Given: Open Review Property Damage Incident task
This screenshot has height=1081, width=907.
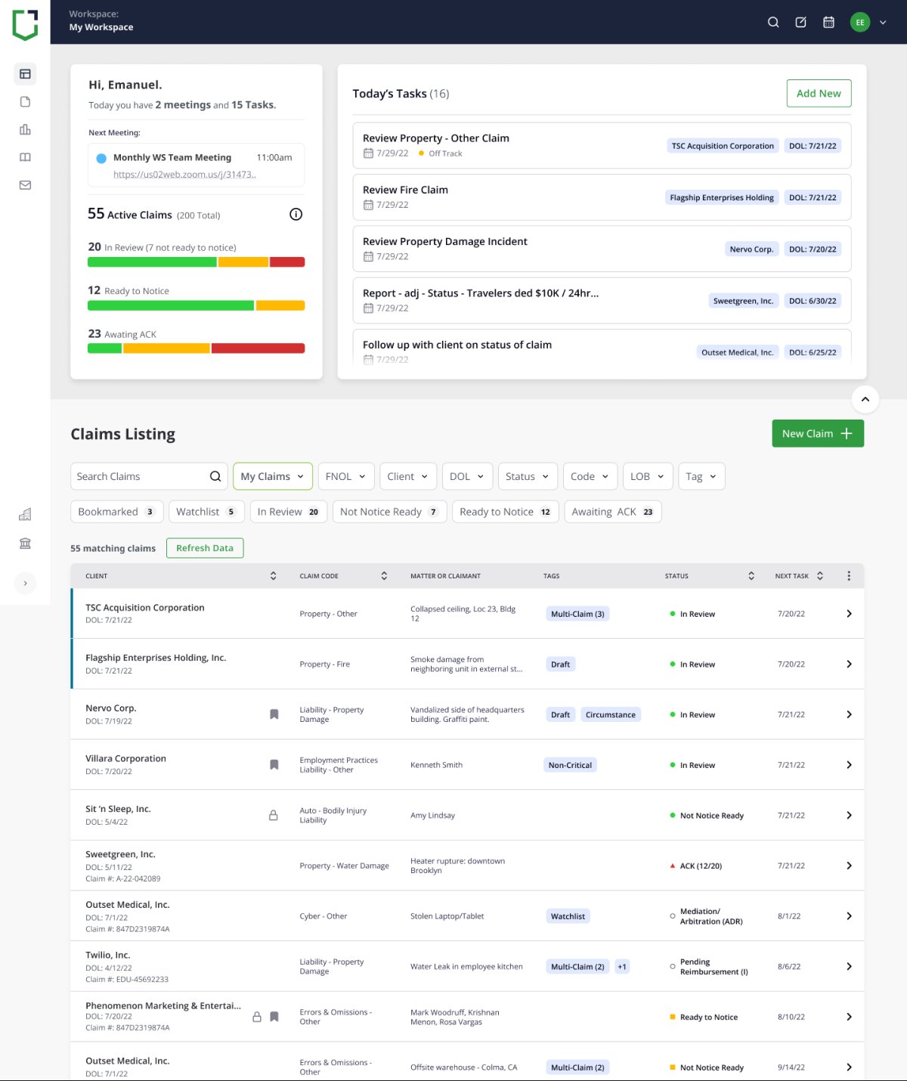Looking at the screenshot, I should 602,249.
